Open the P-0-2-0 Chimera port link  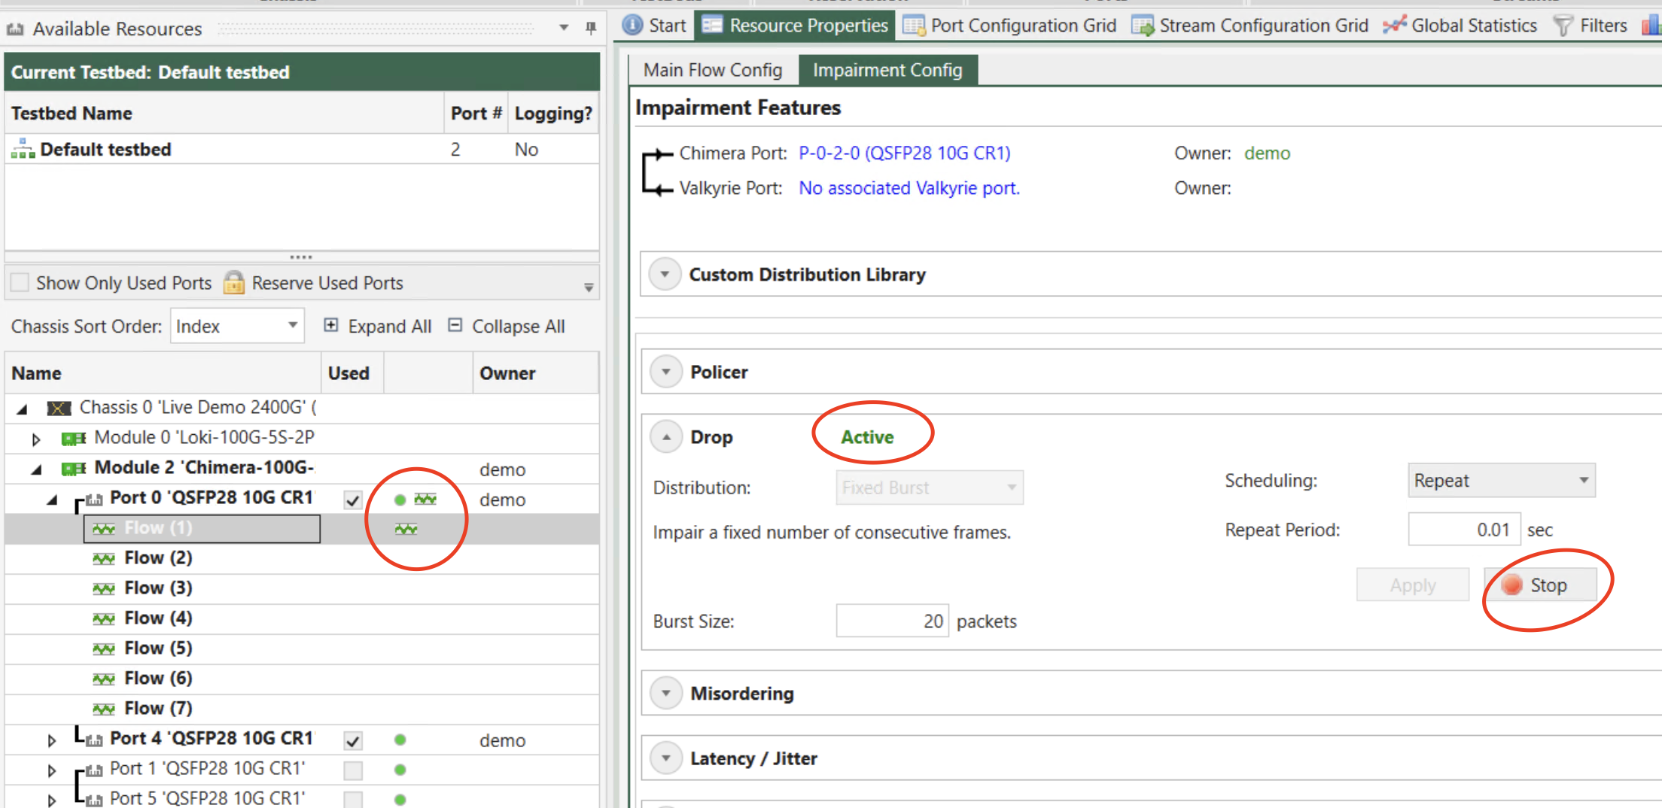tap(904, 153)
